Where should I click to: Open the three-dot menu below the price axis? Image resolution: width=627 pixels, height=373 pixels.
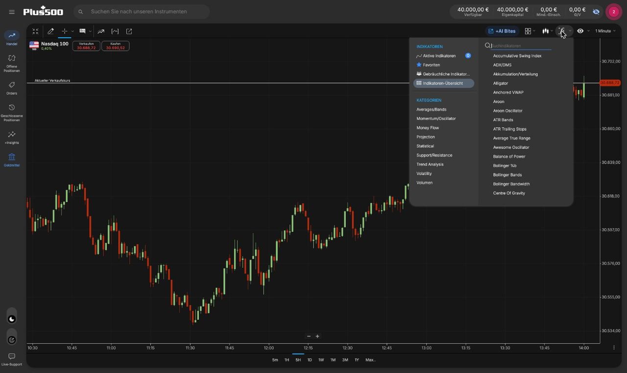[614, 348]
